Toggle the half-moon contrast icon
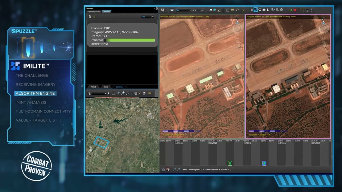Screen dimensions: 342x192 click(x=268, y=10)
